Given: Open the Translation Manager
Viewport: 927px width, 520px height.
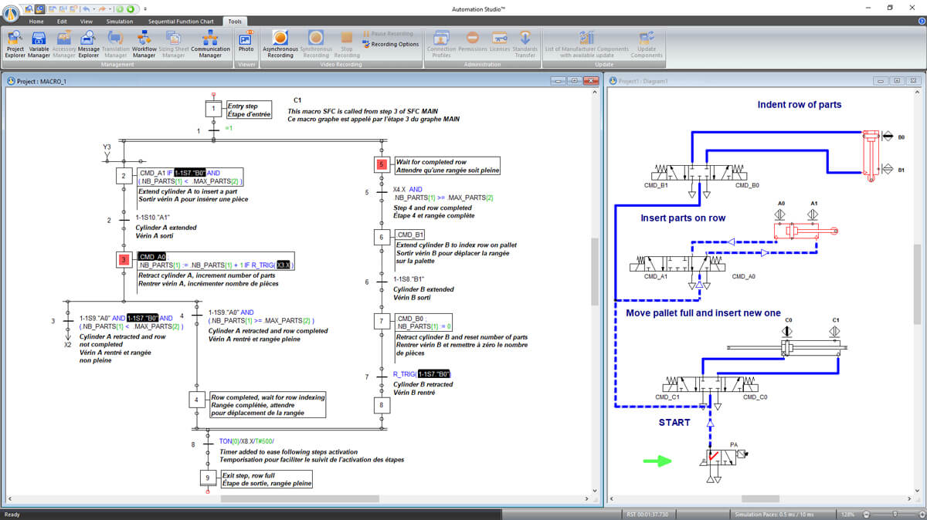Looking at the screenshot, I should point(116,44).
